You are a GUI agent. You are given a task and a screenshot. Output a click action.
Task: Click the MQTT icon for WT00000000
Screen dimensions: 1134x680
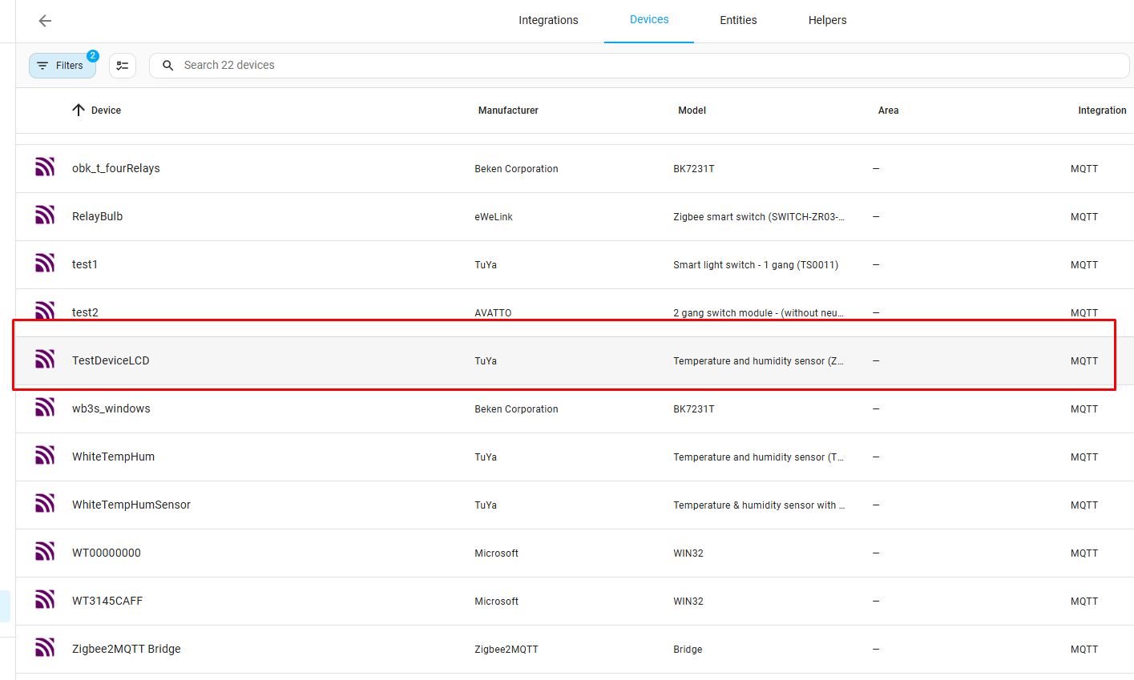(x=45, y=551)
